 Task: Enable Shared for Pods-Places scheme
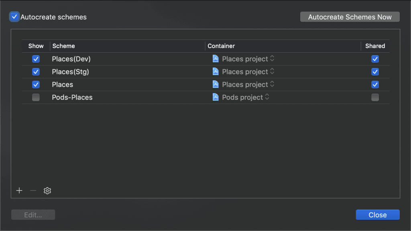(x=375, y=97)
